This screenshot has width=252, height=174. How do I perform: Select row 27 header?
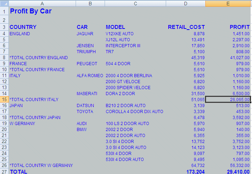click(4, 172)
